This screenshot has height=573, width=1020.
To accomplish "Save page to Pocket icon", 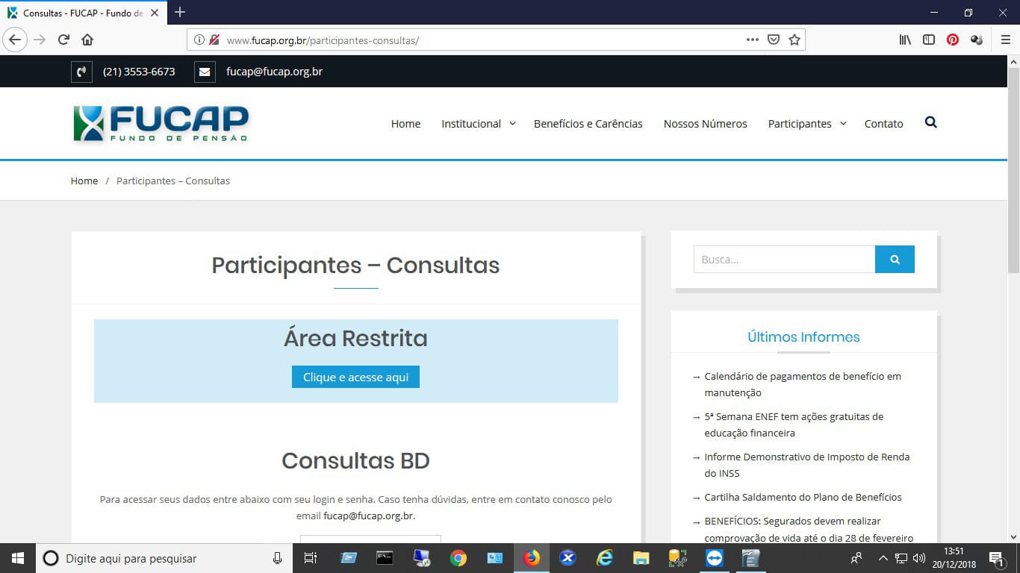I will 774,40.
